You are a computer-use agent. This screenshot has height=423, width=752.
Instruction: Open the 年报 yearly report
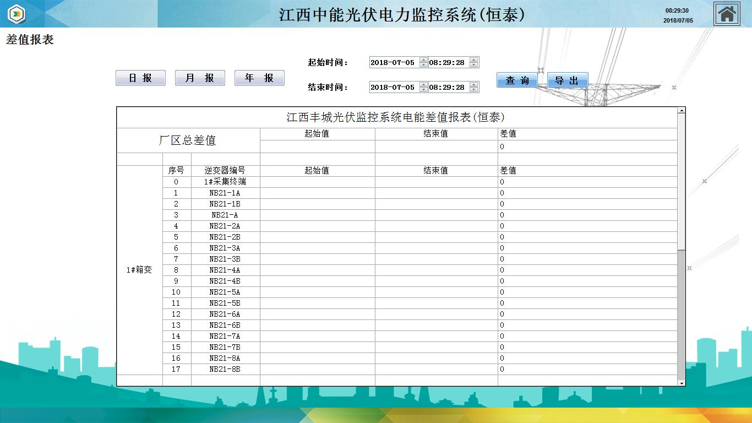[259, 78]
